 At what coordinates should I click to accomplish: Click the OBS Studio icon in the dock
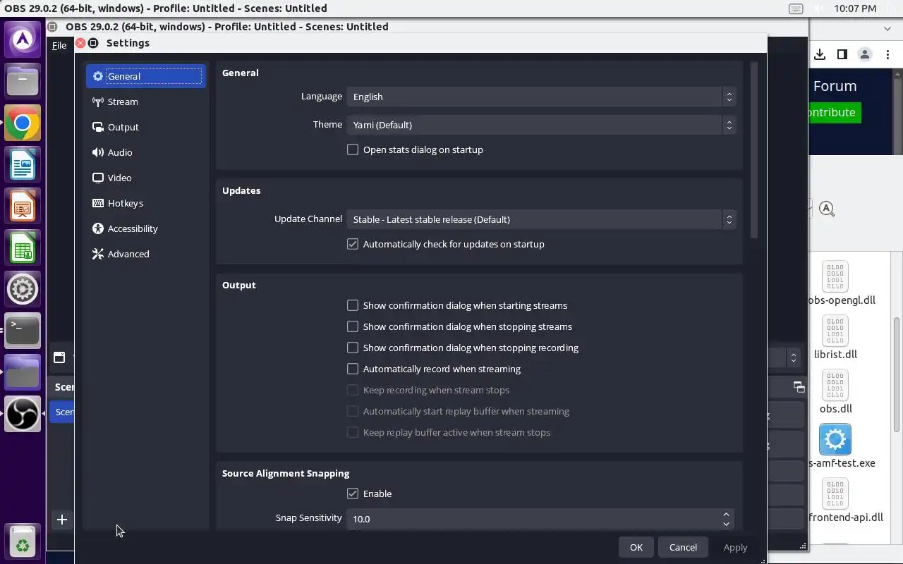(23, 414)
